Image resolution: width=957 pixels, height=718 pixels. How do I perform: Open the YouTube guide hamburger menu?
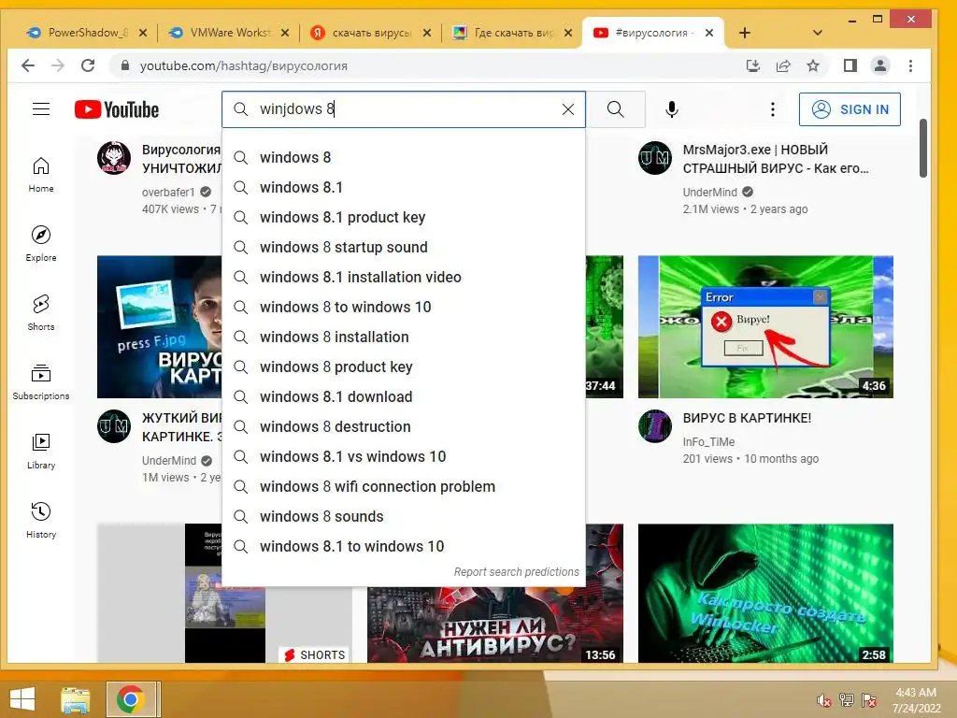coord(41,109)
